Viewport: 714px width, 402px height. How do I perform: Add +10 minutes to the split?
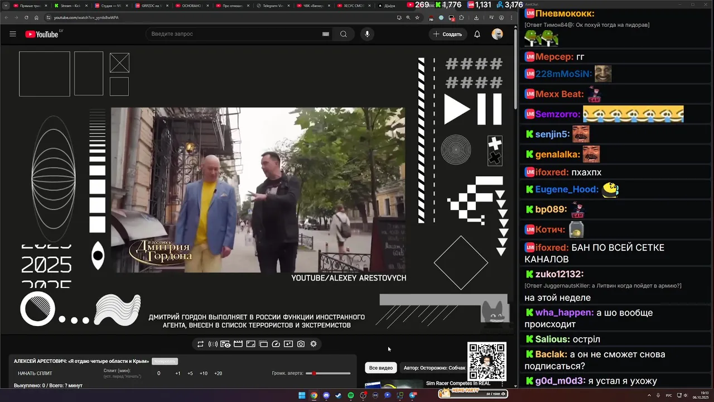pyautogui.click(x=204, y=374)
